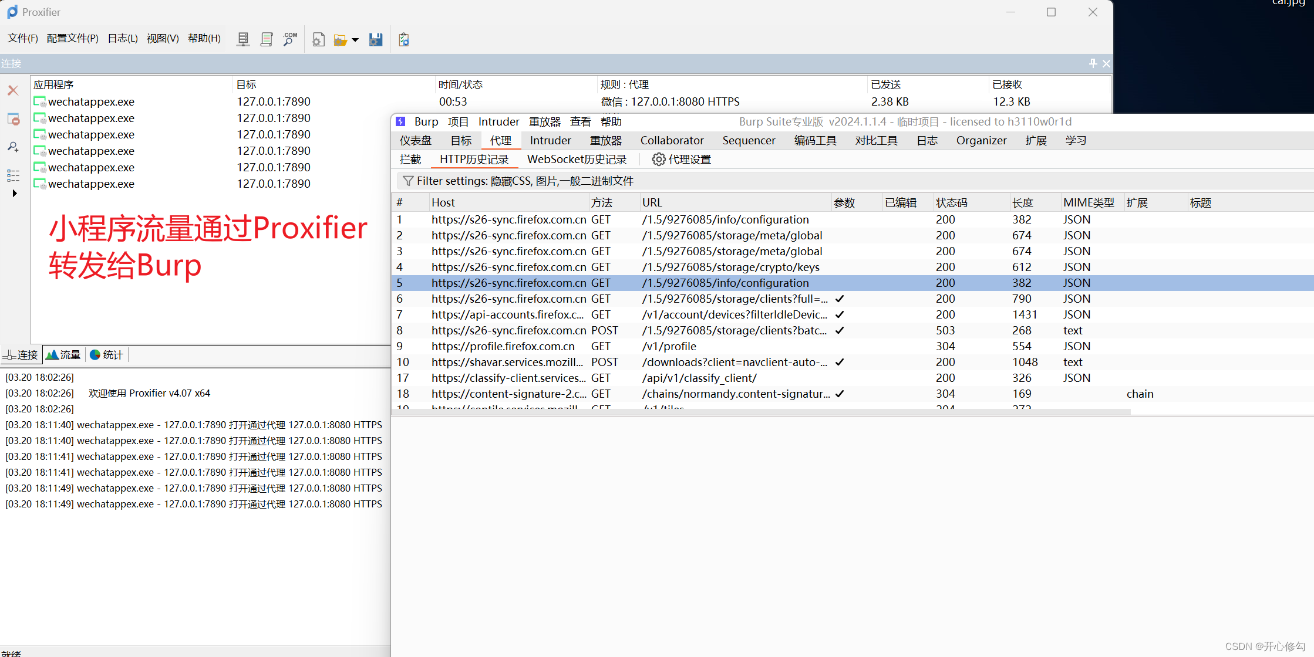Open the 配置文件(P) menu
Image resolution: width=1314 pixels, height=657 pixels.
[x=72, y=38]
